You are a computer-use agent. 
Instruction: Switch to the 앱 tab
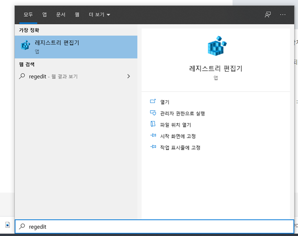click(x=45, y=15)
